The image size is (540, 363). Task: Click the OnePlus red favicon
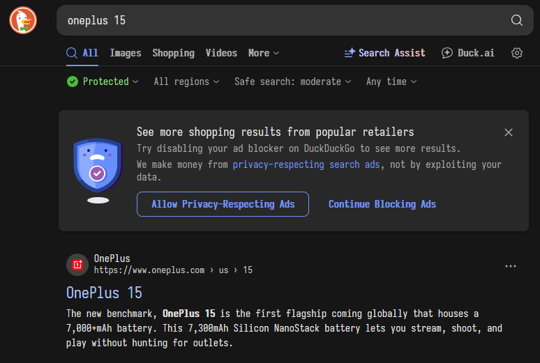pyautogui.click(x=77, y=265)
